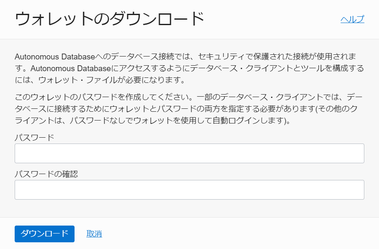Click the パスワード field label
Screen dimensions: 379x249
click(34, 138)
